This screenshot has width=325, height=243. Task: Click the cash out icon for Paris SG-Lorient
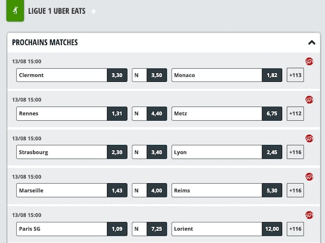(x=309, y=215)
